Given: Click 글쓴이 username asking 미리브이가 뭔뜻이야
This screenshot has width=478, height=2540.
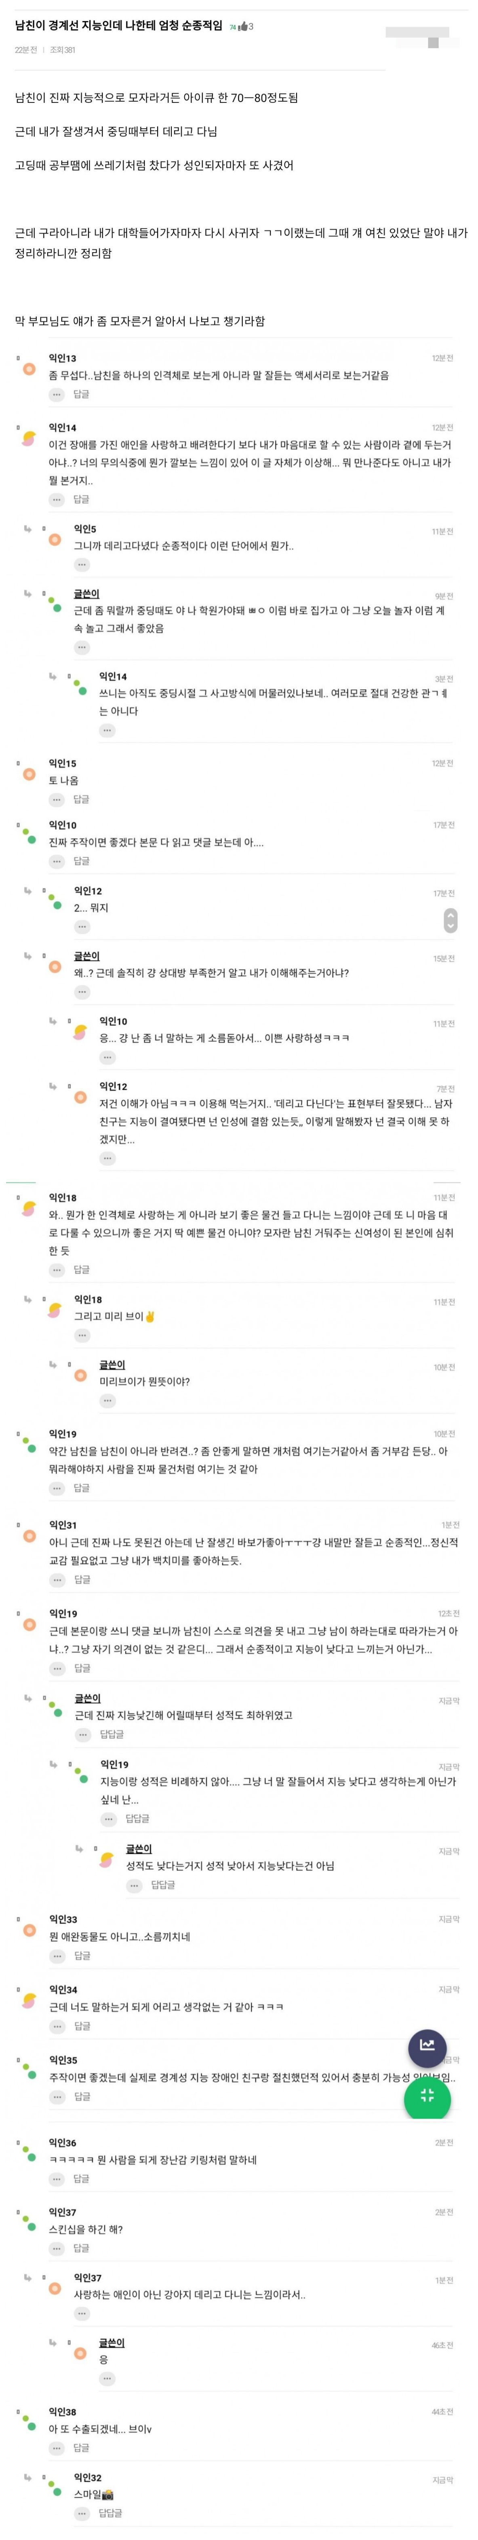Looking at the screenshot, I should [x=112, y=1365].
